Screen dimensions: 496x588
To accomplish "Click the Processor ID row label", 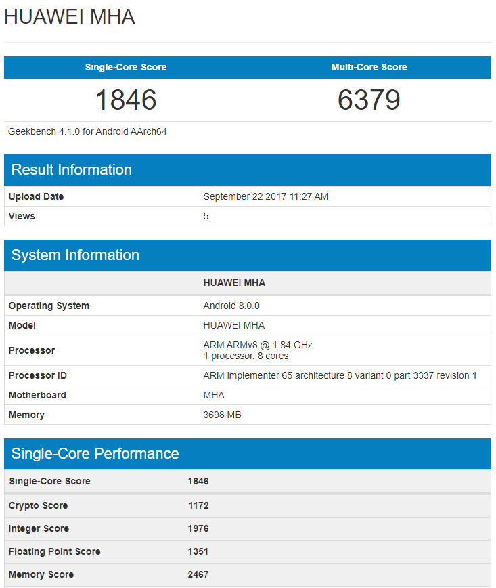I will [x=37, y=375].
